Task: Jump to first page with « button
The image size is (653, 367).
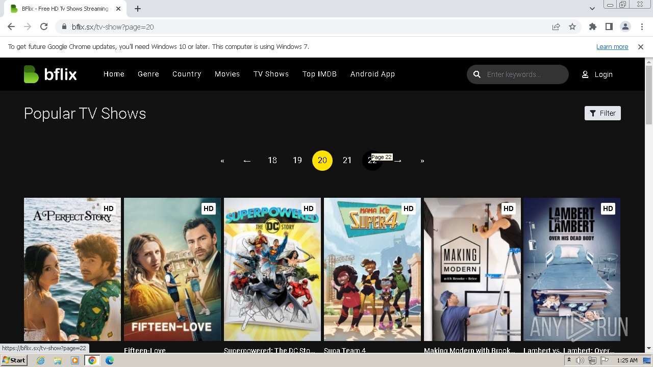Action: pyautogui.click(x=222, y=161)
